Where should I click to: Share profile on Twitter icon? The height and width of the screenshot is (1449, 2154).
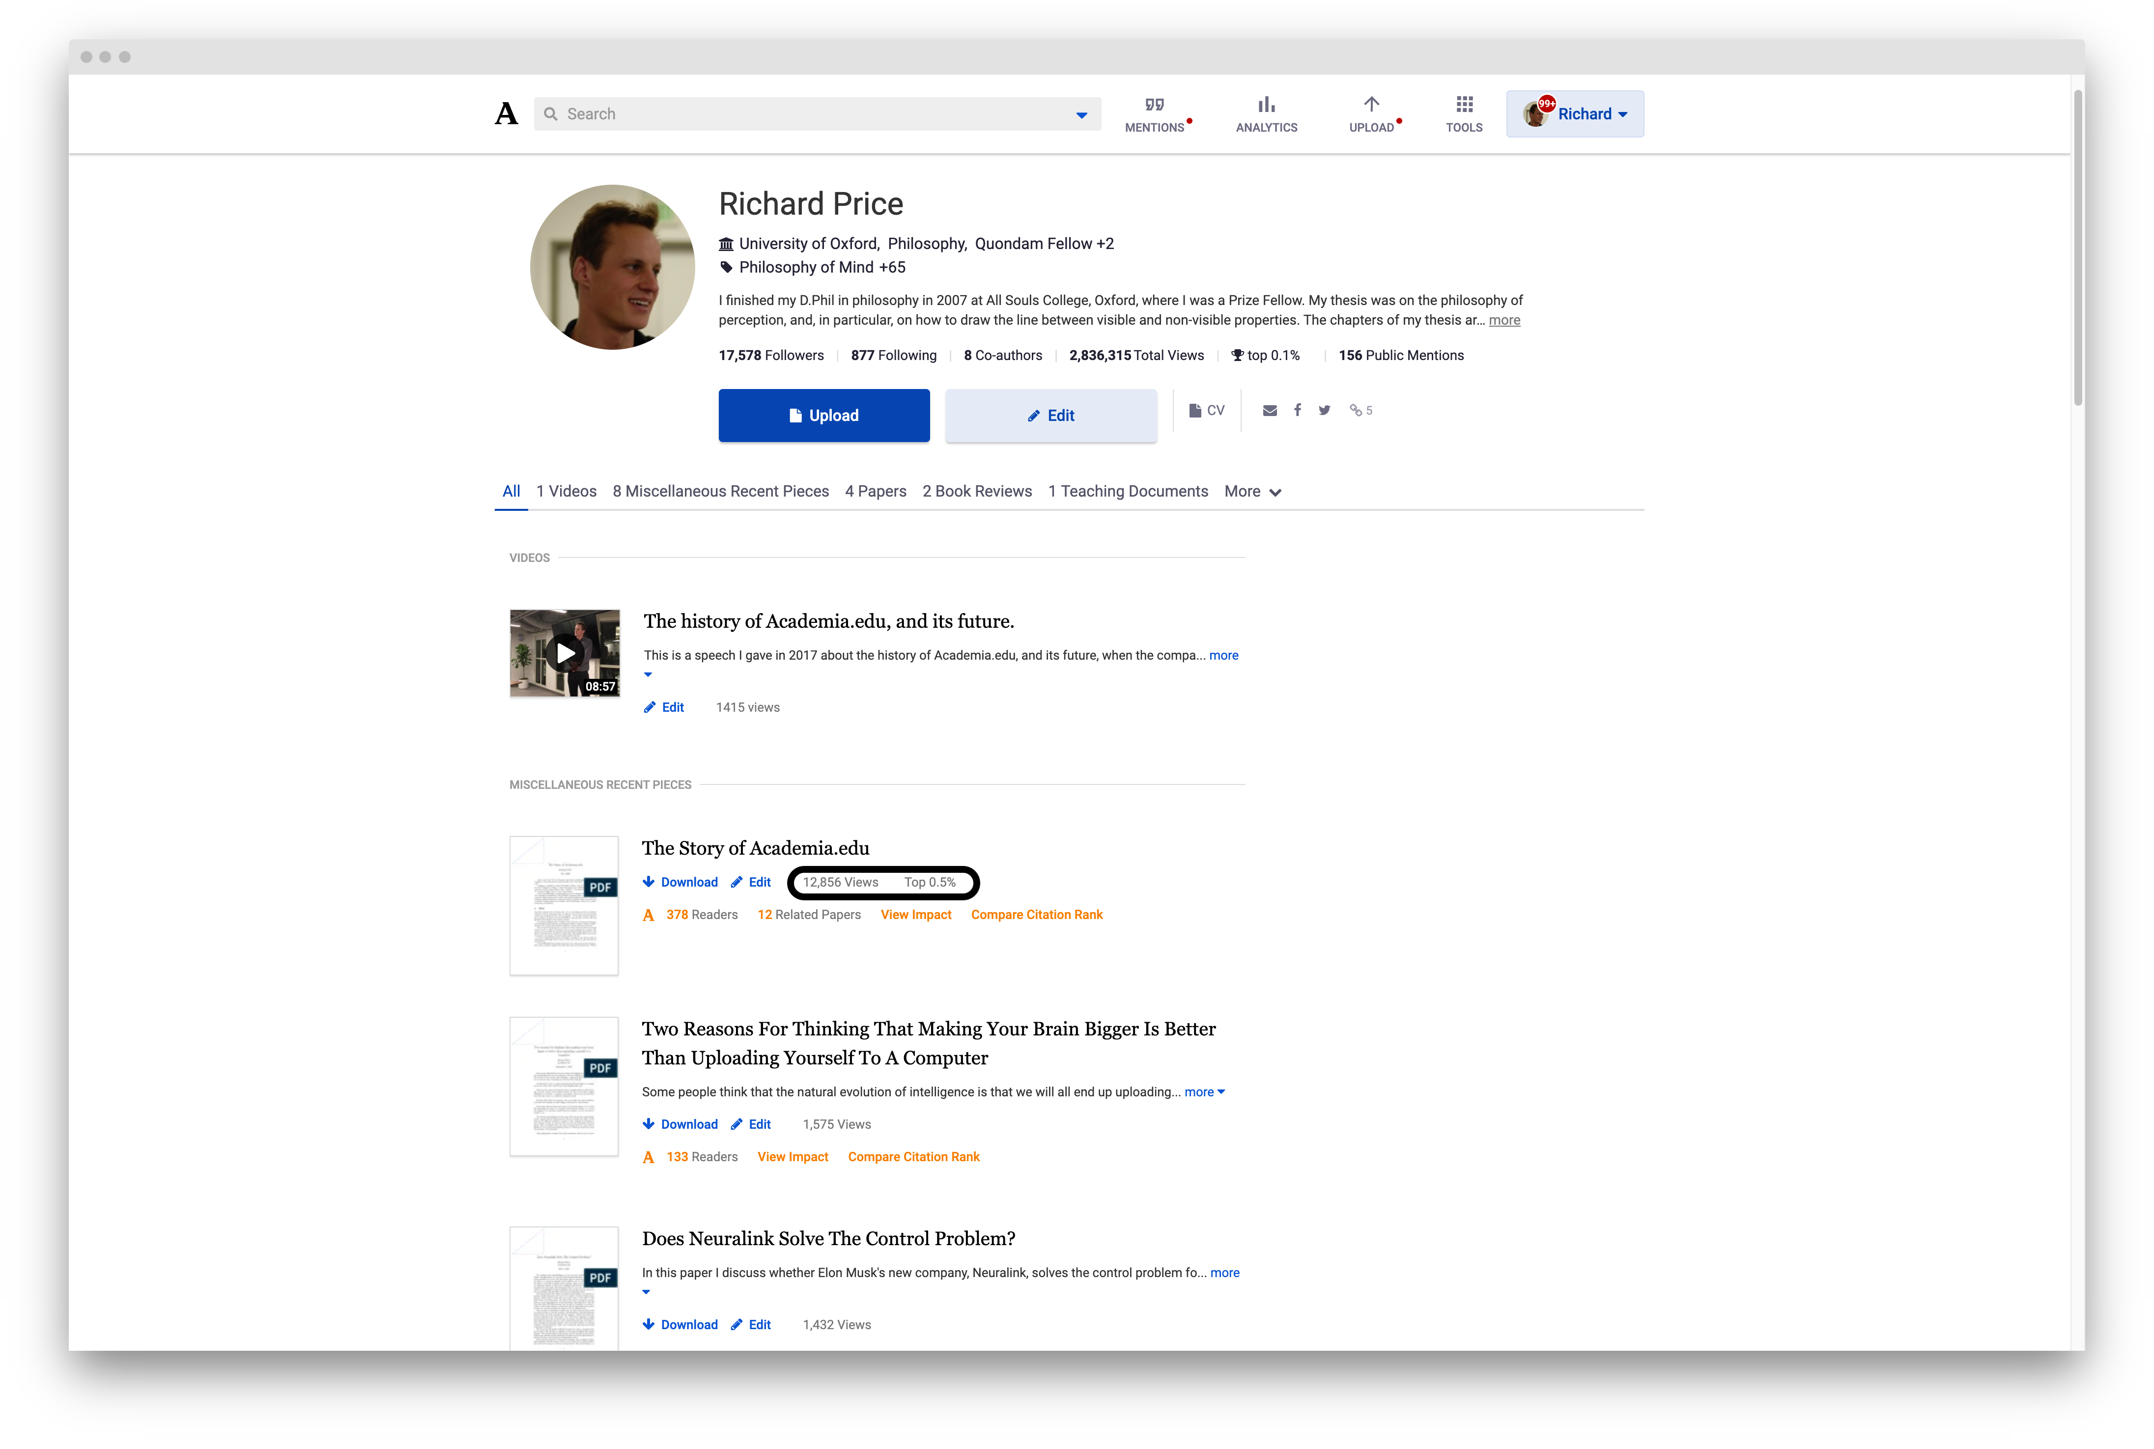[1324, 410]
